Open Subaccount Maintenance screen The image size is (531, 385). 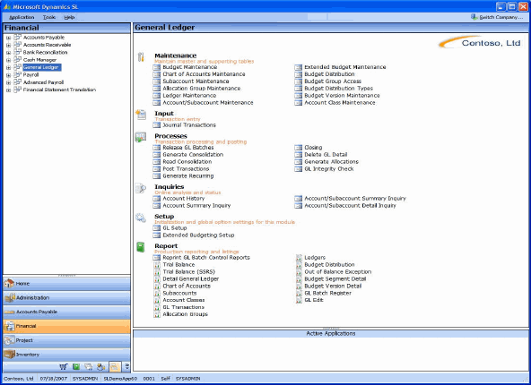(x=196, y=81)
